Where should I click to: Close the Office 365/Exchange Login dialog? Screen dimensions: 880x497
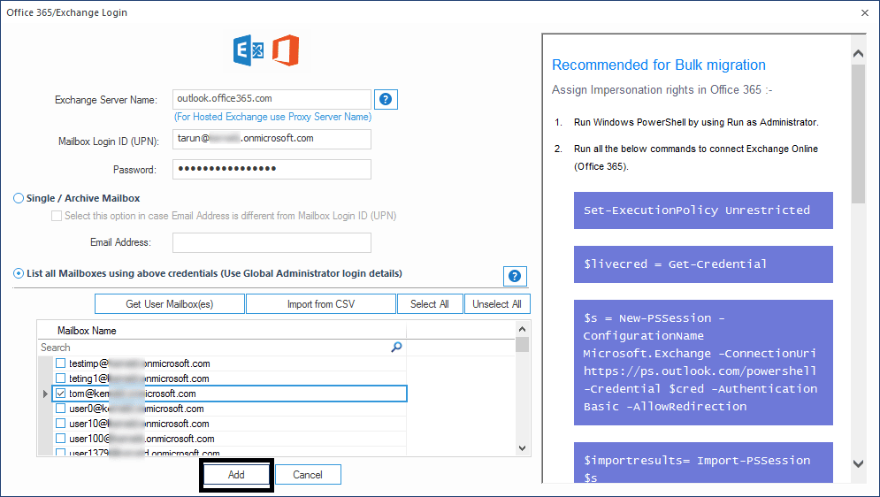coord(865,12)
